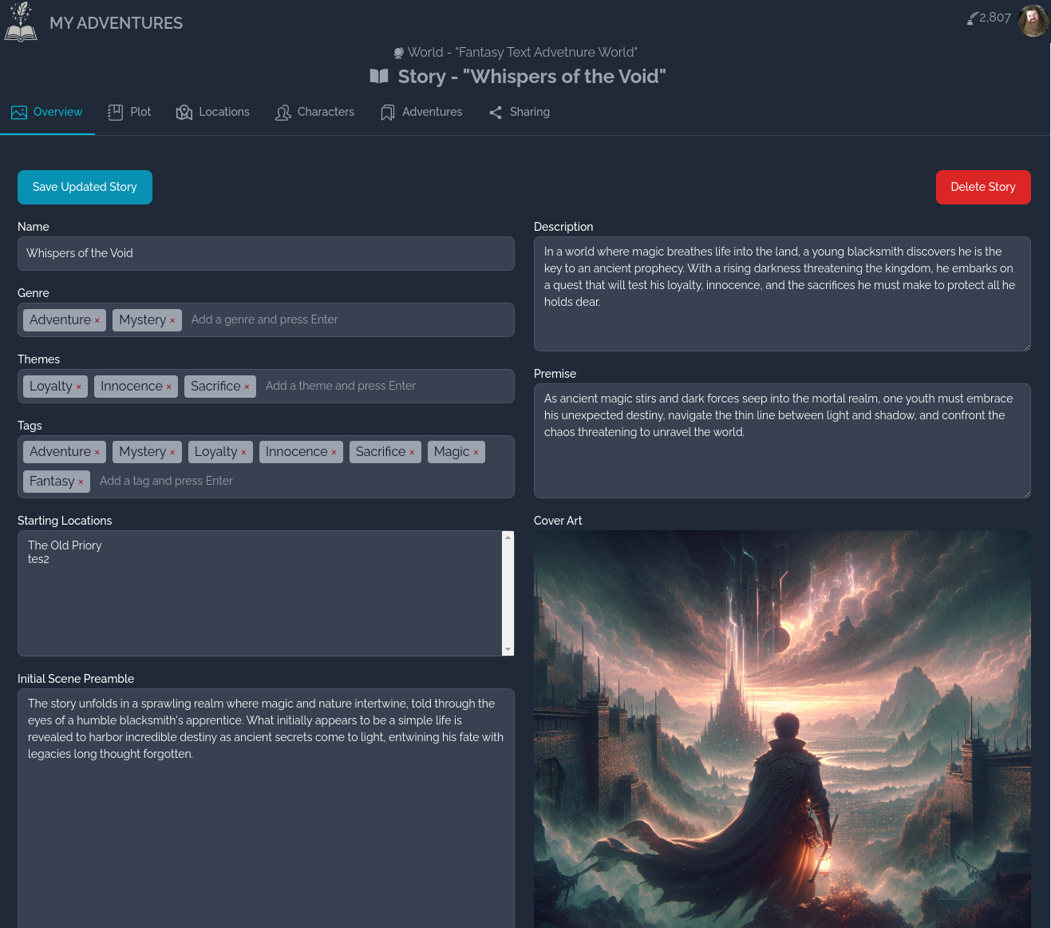Click Save Updated Story button
This screenshot has width=1051, height=928.
point(85,187)
